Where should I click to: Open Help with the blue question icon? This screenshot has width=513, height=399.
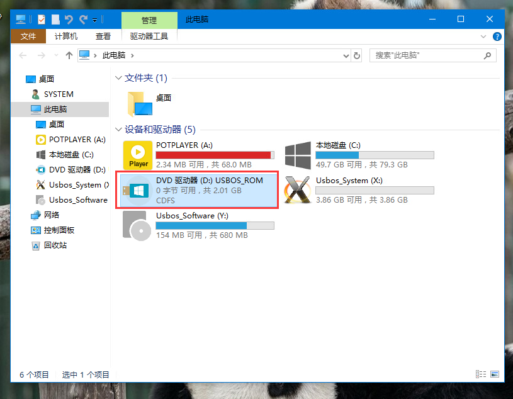click(x=497, y=37)
